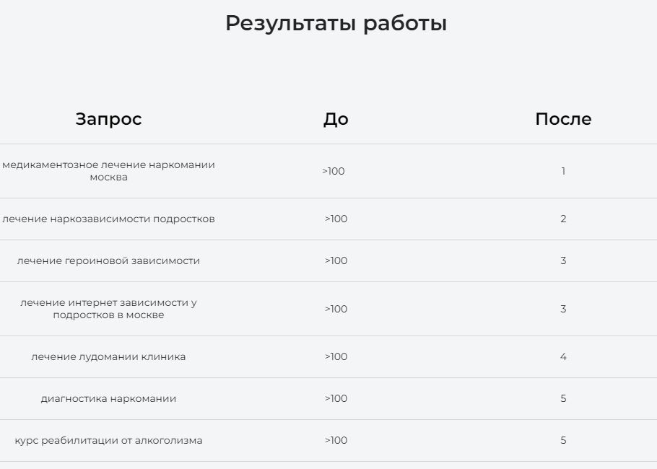This screenshot has width=657, height=469.
Task: Click value 3 in героиновой зависимости row
Action: coord(563,260)
